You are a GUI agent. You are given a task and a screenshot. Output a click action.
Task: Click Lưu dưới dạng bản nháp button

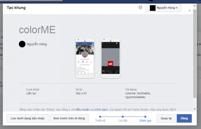click(x=27, y=118)
